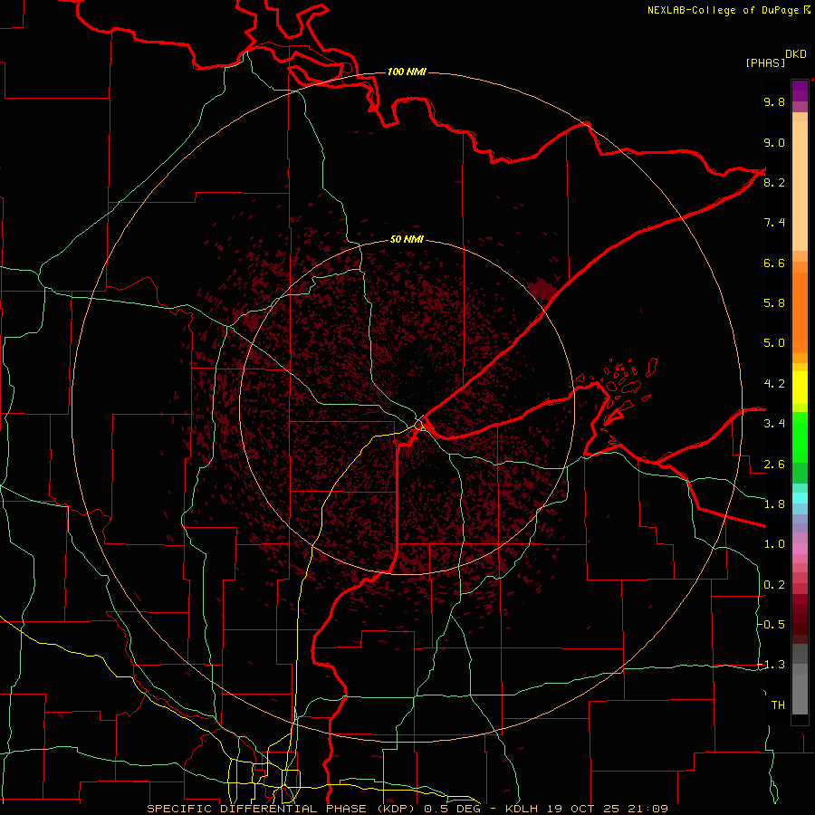Click the Specific Differential Phase KDLH caption
The image size is (815, 815).
tap(407, 809)
